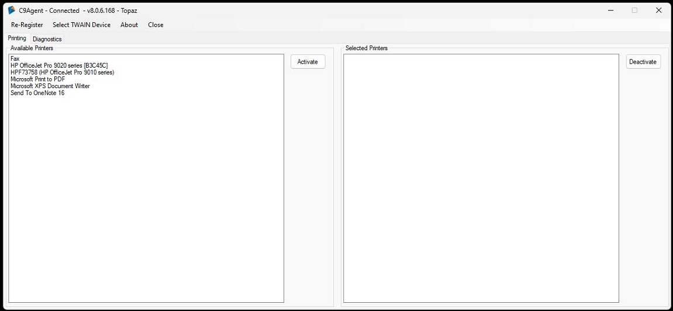Select Fax in Available Printers
Viewport: 673px width, 311px height.
tap(15, 59)
